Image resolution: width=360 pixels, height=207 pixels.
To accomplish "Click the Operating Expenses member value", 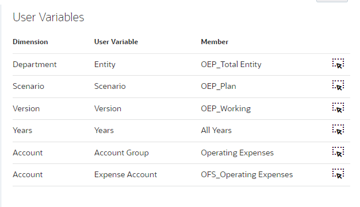I will click(x=237, y=153).
